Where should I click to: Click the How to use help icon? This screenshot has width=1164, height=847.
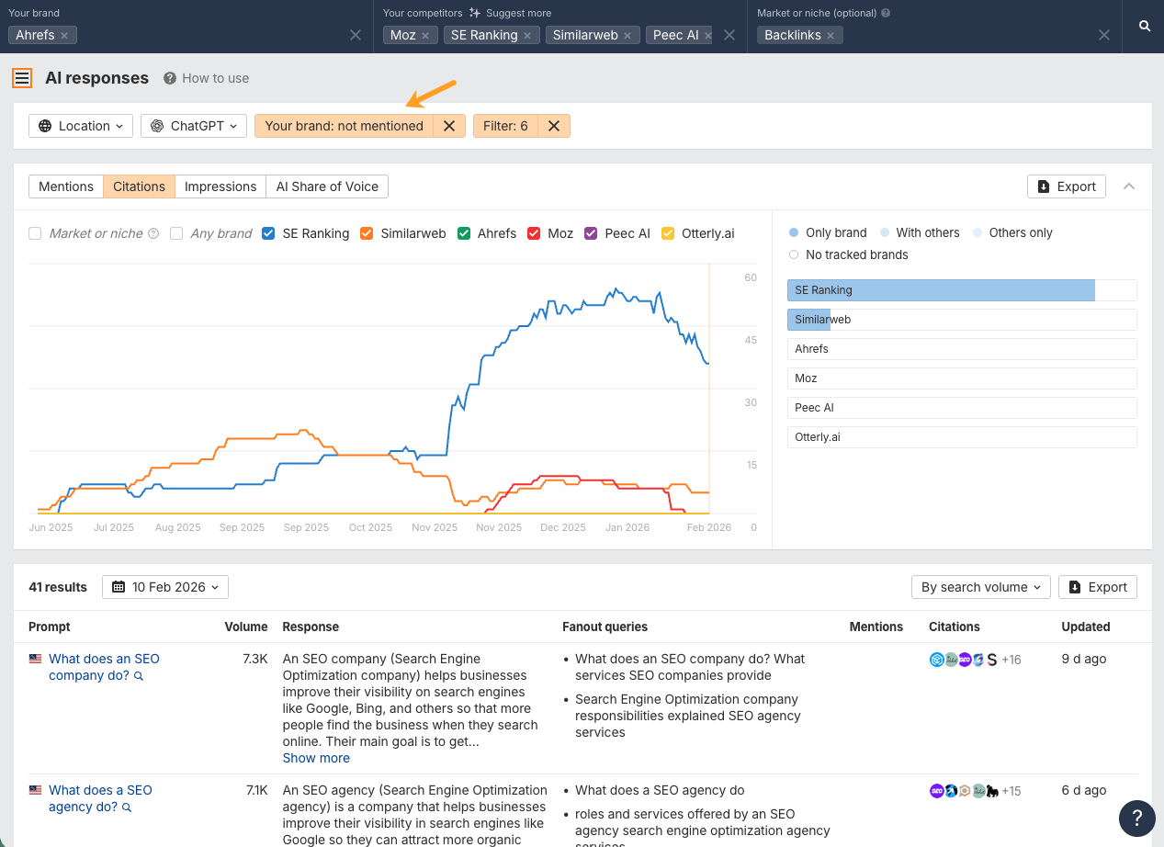tap(171, 78)
